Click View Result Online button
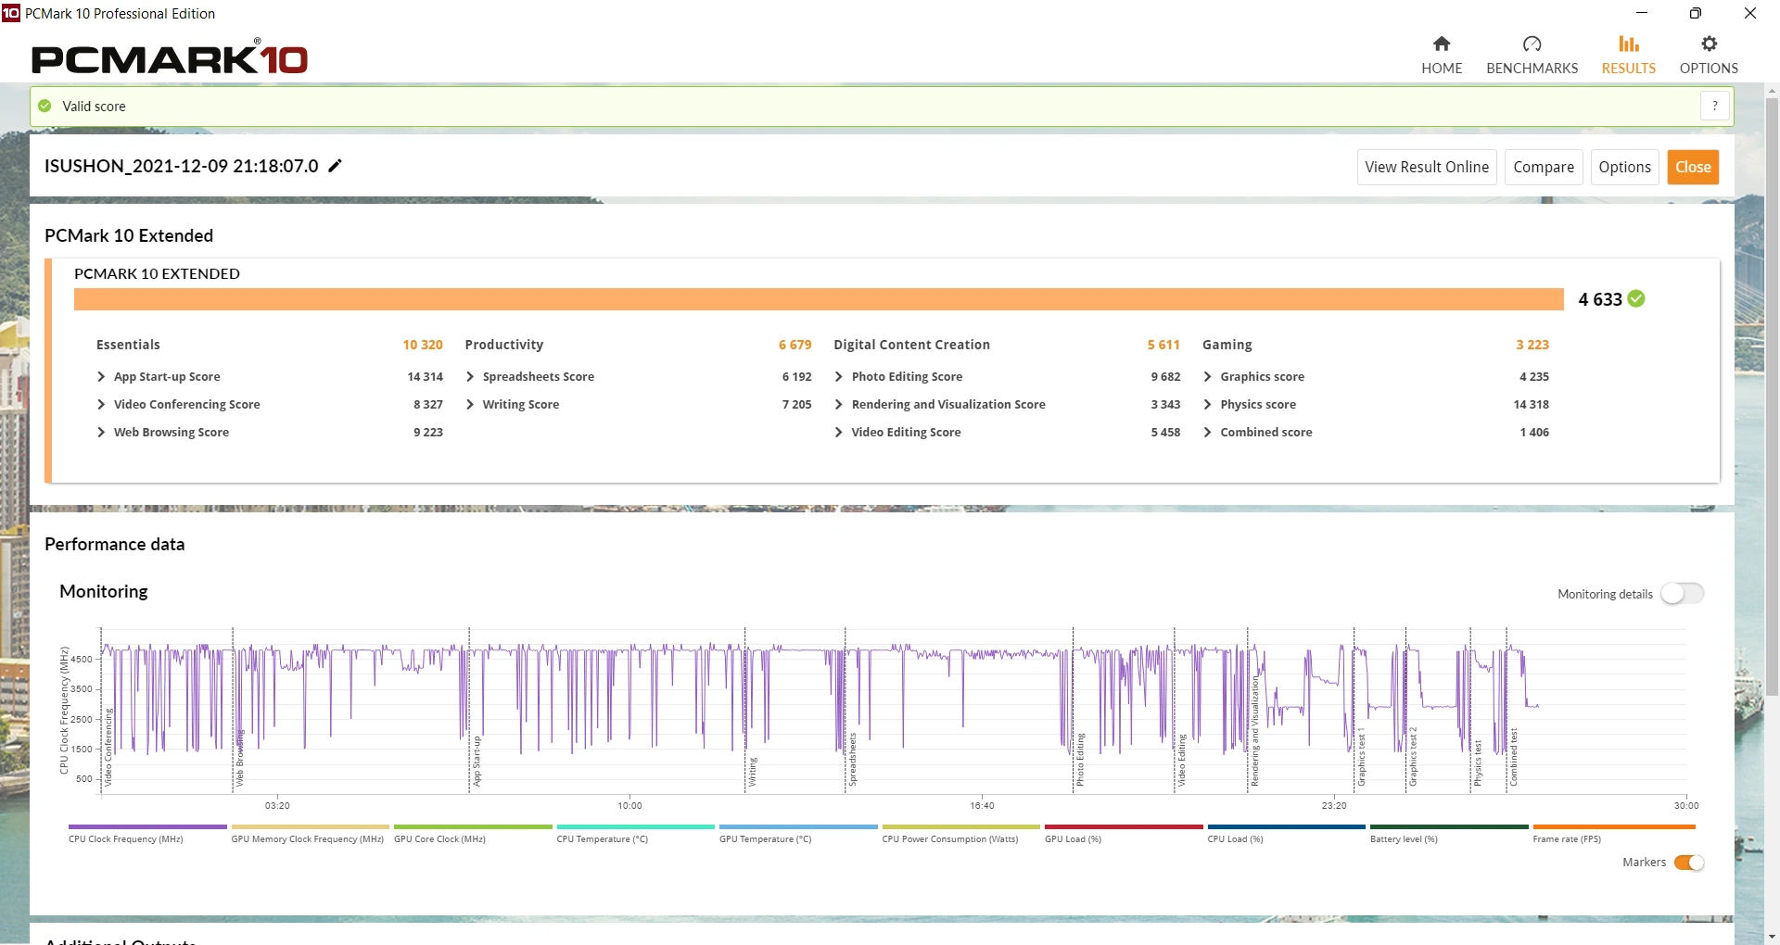The width and height of the screenshot is (1780, 945). 1427,167
